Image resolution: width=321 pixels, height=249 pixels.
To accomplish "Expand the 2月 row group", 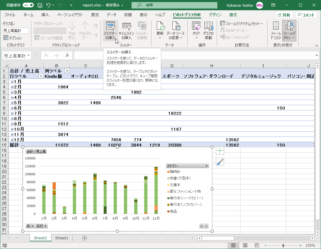I will [x=12, y=87].
